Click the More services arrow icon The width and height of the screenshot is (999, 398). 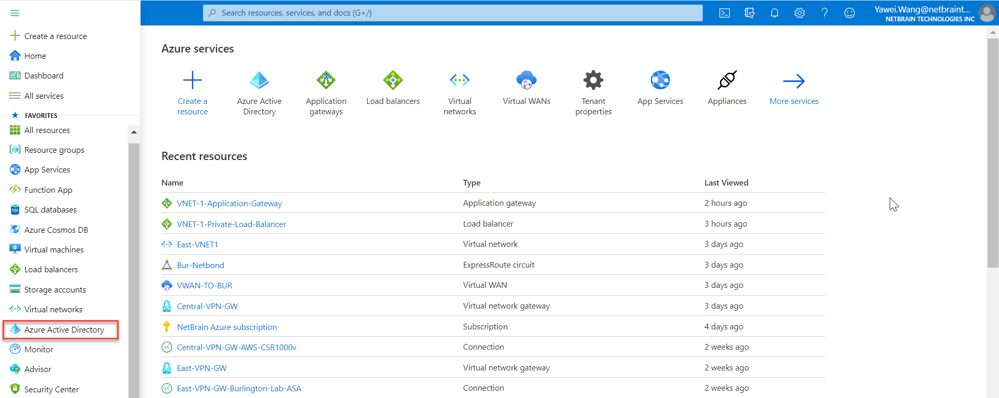point(794,81)
